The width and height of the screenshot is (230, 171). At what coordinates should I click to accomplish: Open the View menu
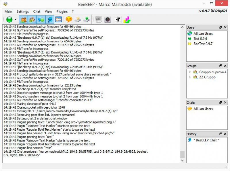48,11
